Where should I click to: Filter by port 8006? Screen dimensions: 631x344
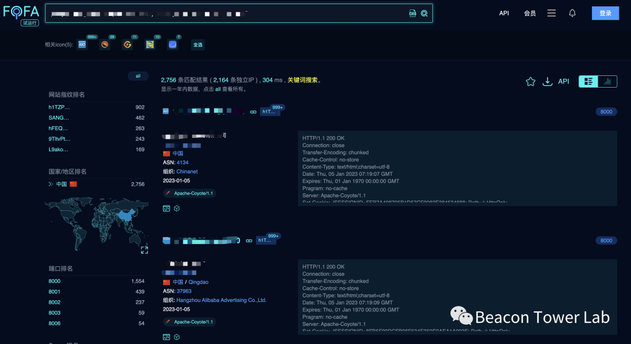click(54, 323)
